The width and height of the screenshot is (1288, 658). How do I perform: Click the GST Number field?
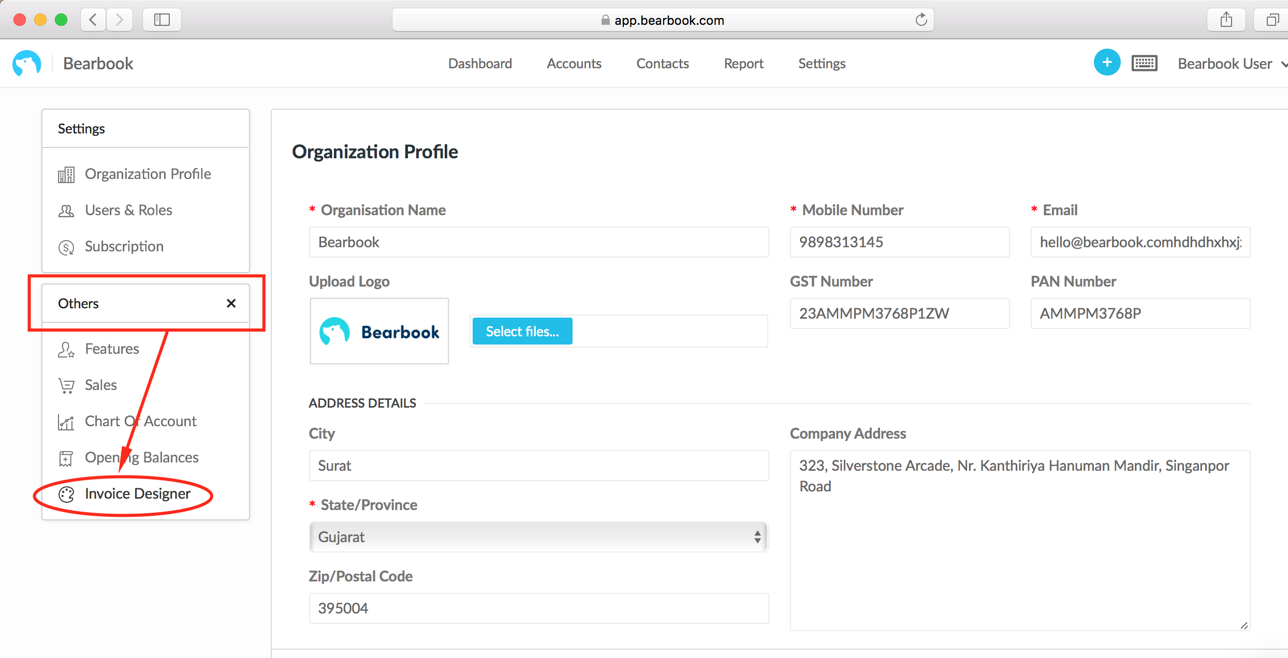point(899,313)
